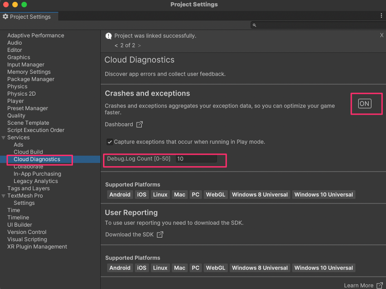Collapse the TextMesh Pro section
386x289 pixels.
point(4,195)
